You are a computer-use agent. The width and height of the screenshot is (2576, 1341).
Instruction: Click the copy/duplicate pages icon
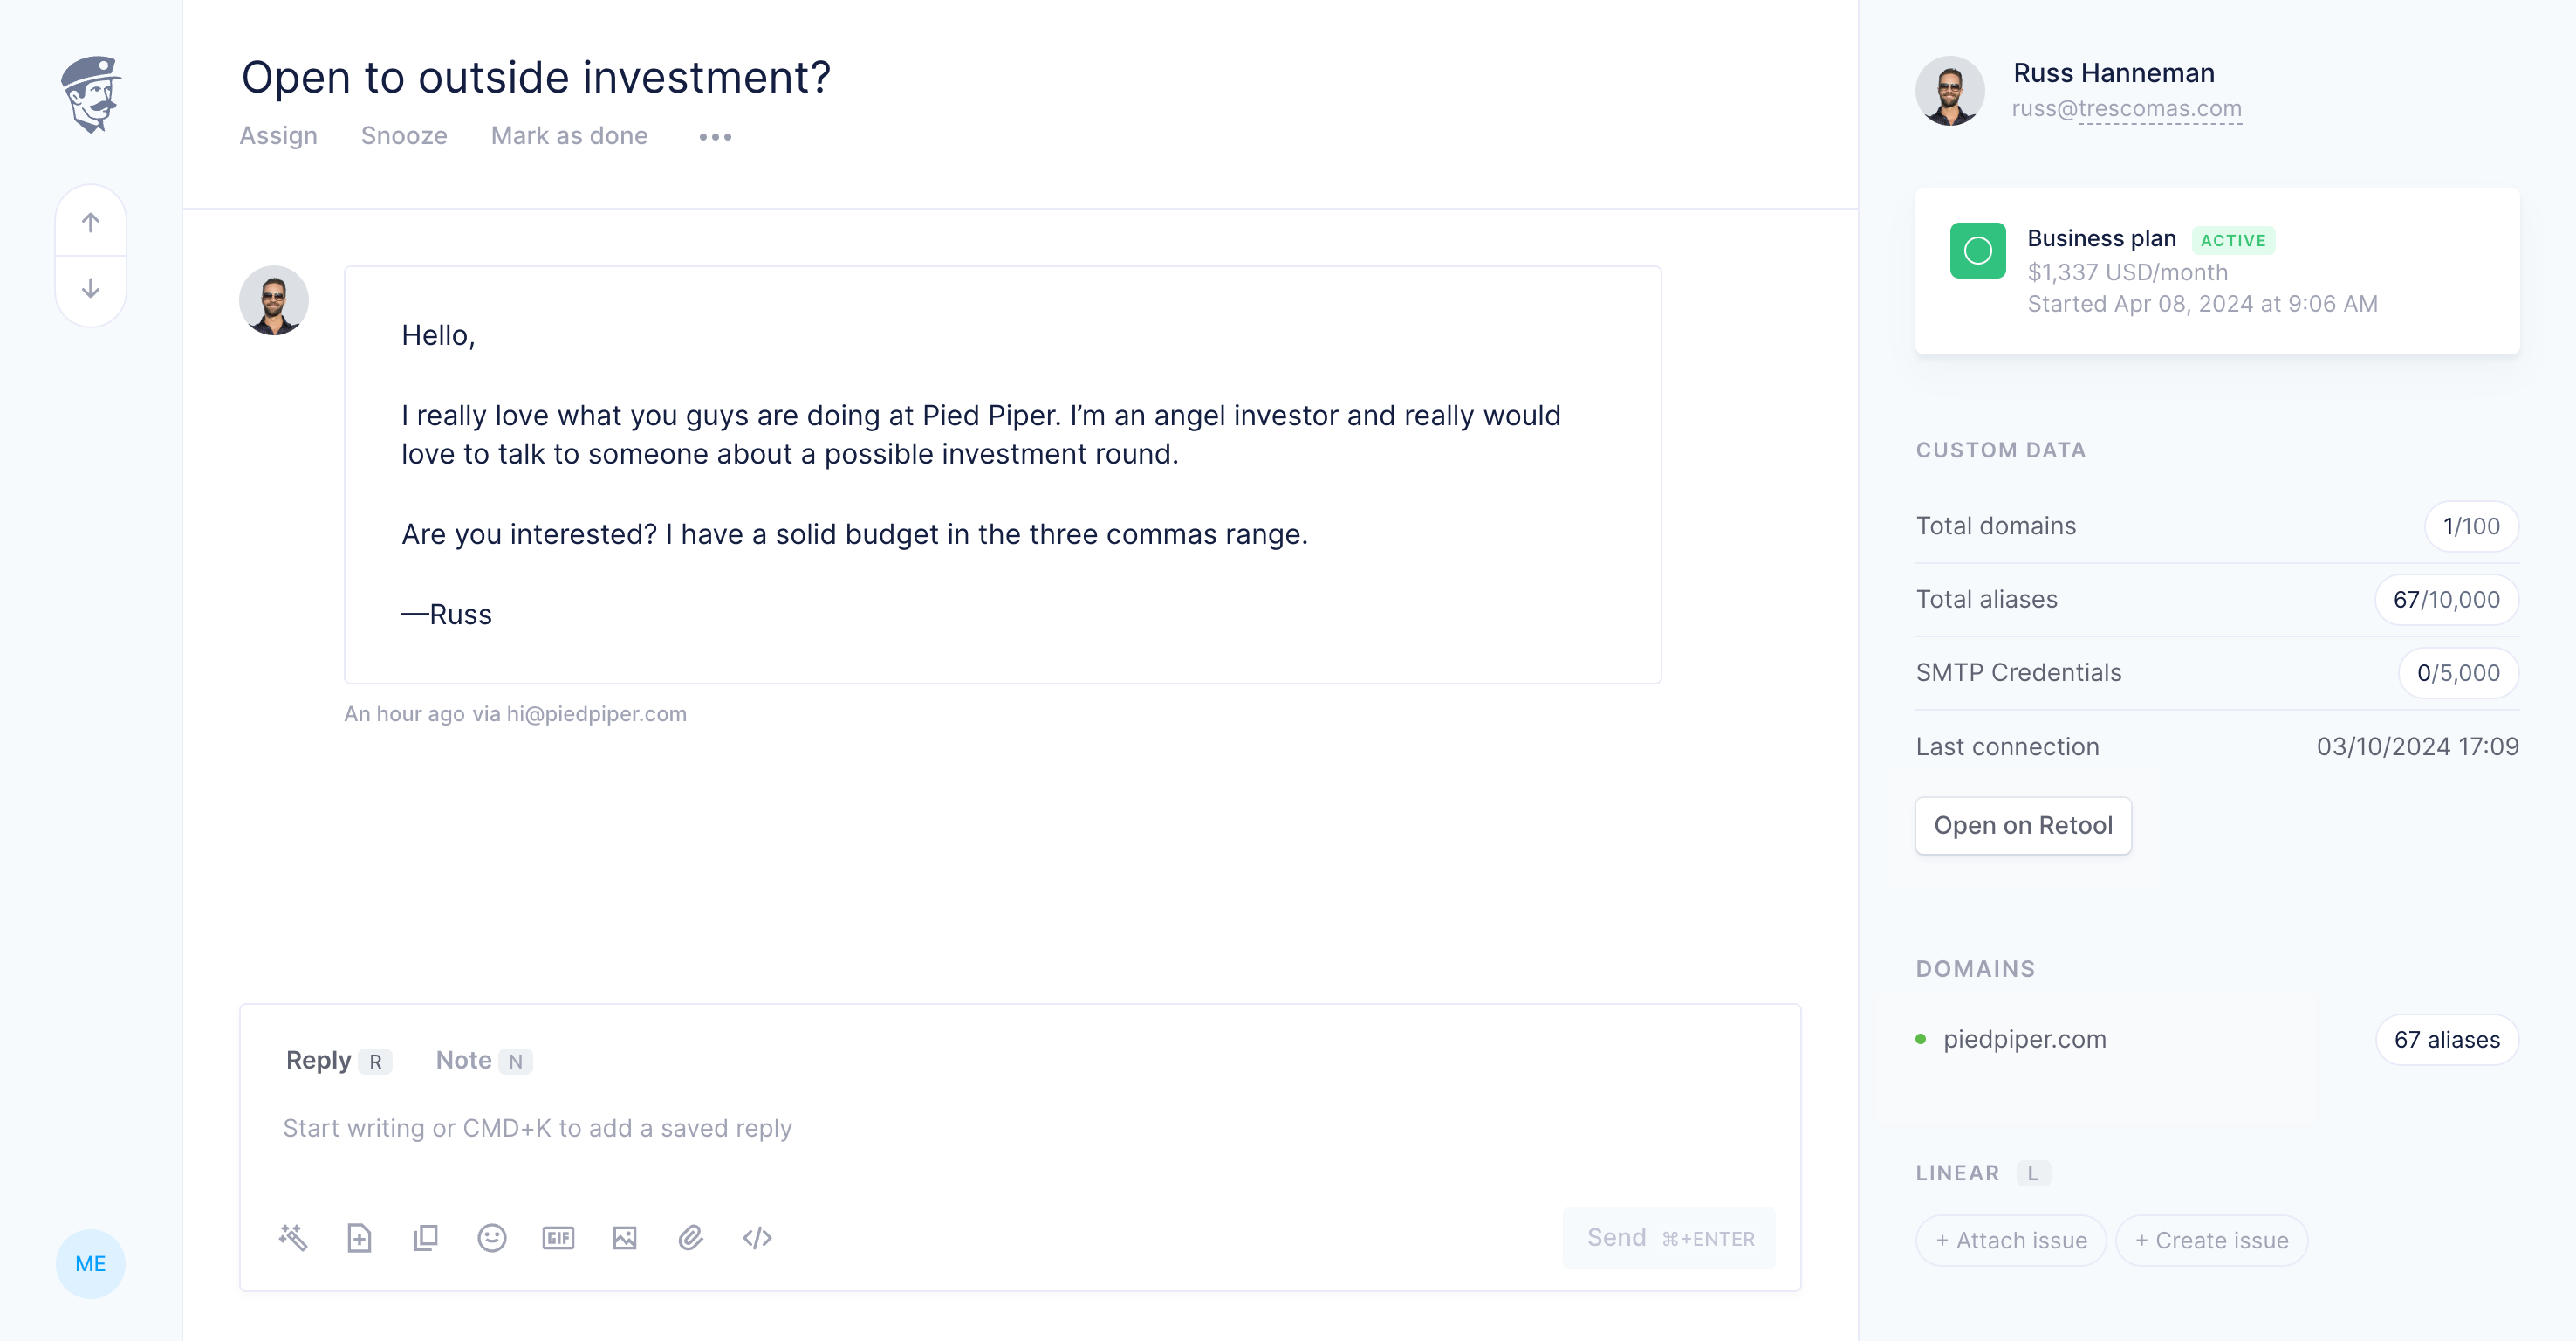pyautogui.click(x=426, y=1238)
